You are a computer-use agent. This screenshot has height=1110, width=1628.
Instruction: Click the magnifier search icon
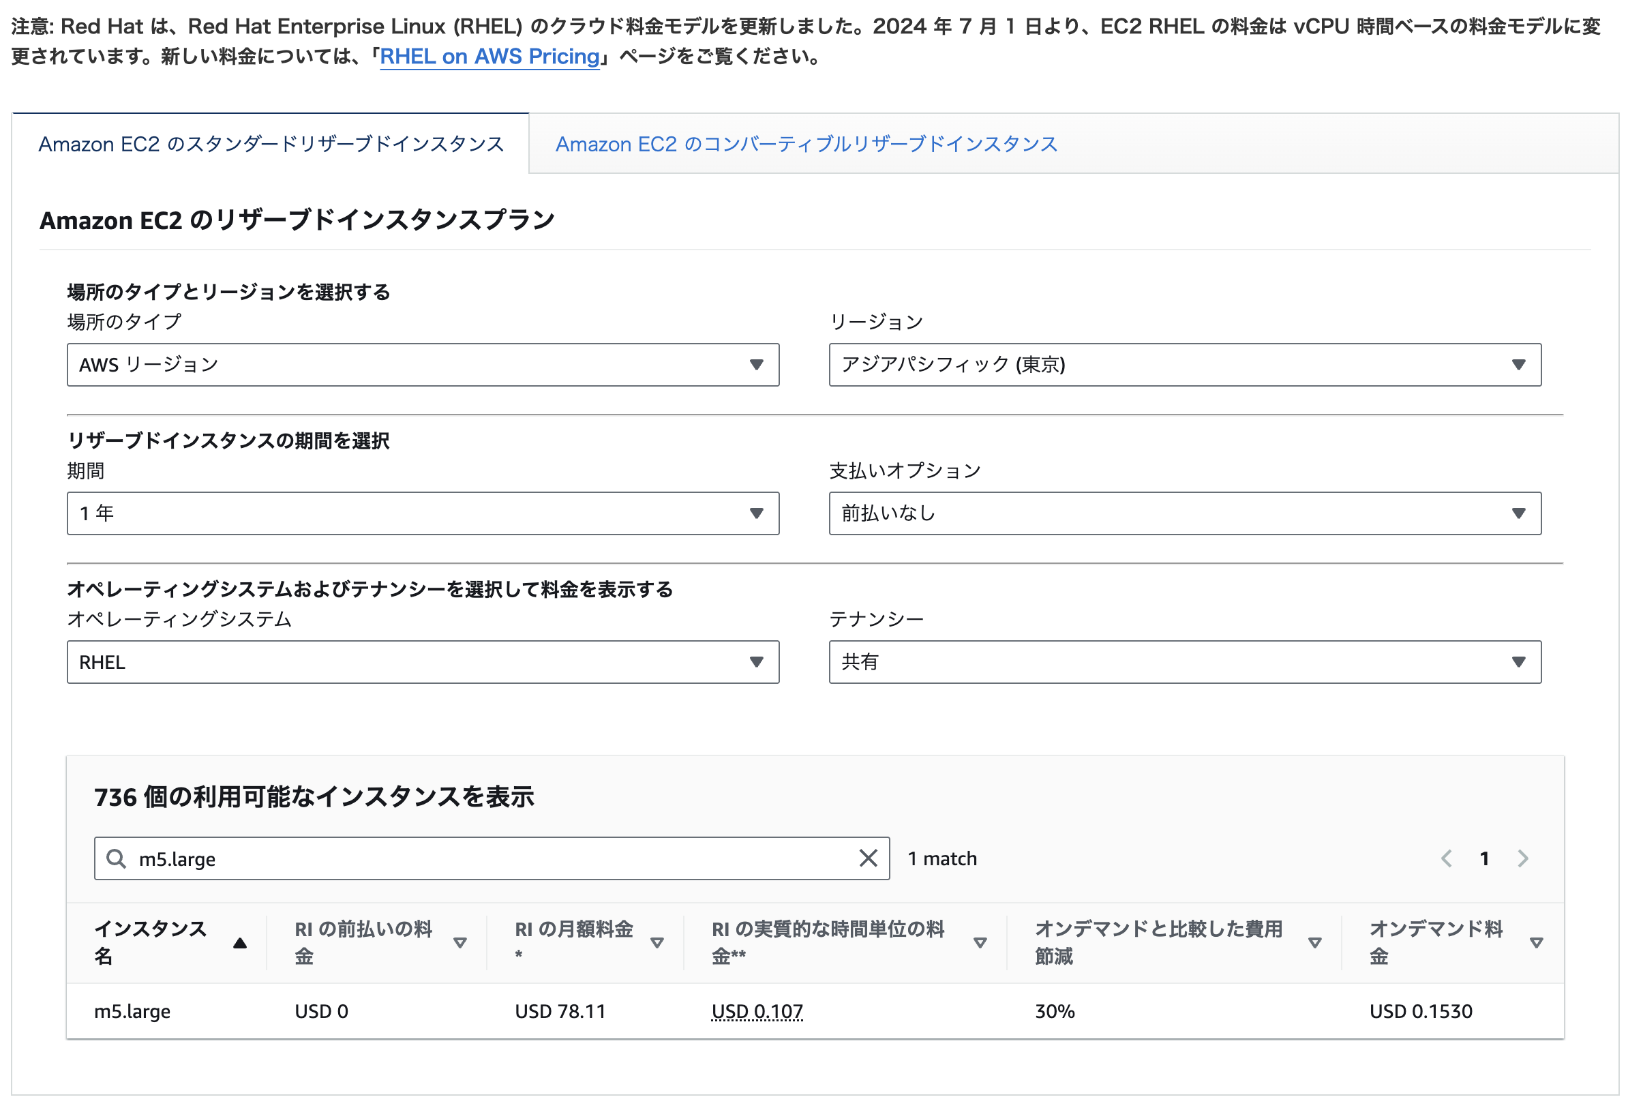tap(117, 858)
